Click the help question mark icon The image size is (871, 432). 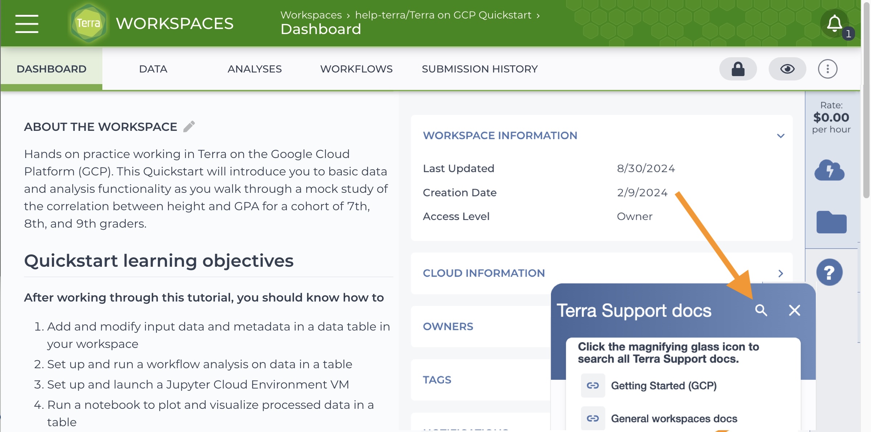click(x=829, y=273)
